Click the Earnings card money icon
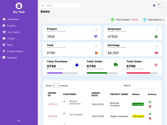The height and width of the screenshot is (125, 167). pyautogui.click(x=156, y=53)
